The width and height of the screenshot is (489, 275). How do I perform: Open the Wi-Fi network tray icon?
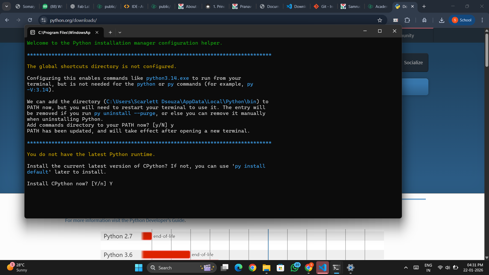[440, 268]
